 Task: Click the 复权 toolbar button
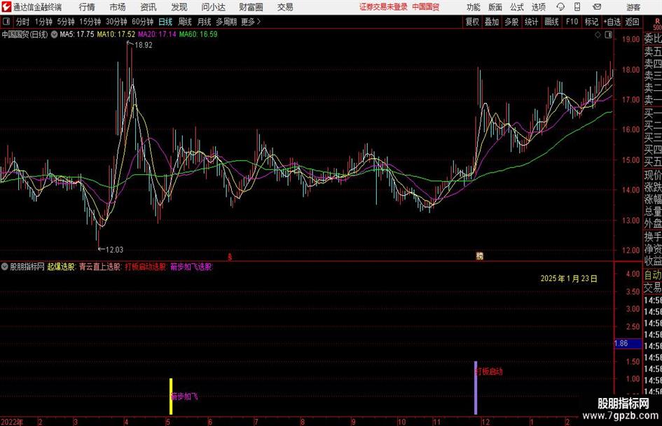click(x=472, y=22)
